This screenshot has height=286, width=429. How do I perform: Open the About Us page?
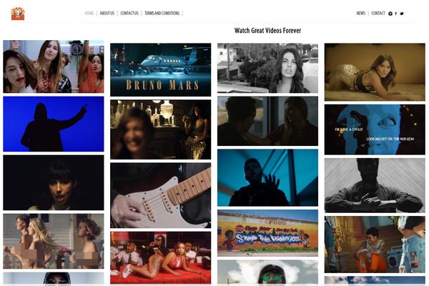[x=107, y=13]
